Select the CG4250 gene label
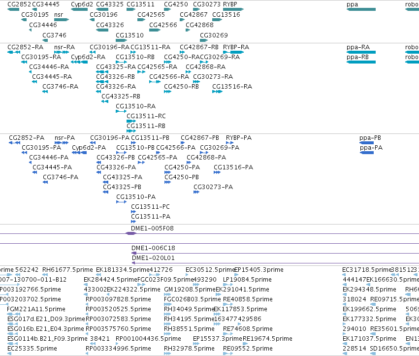This screenshot has width=419, height=356. [x=176, y=4]
